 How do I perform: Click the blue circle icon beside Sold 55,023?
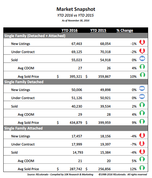click(142, 58)
